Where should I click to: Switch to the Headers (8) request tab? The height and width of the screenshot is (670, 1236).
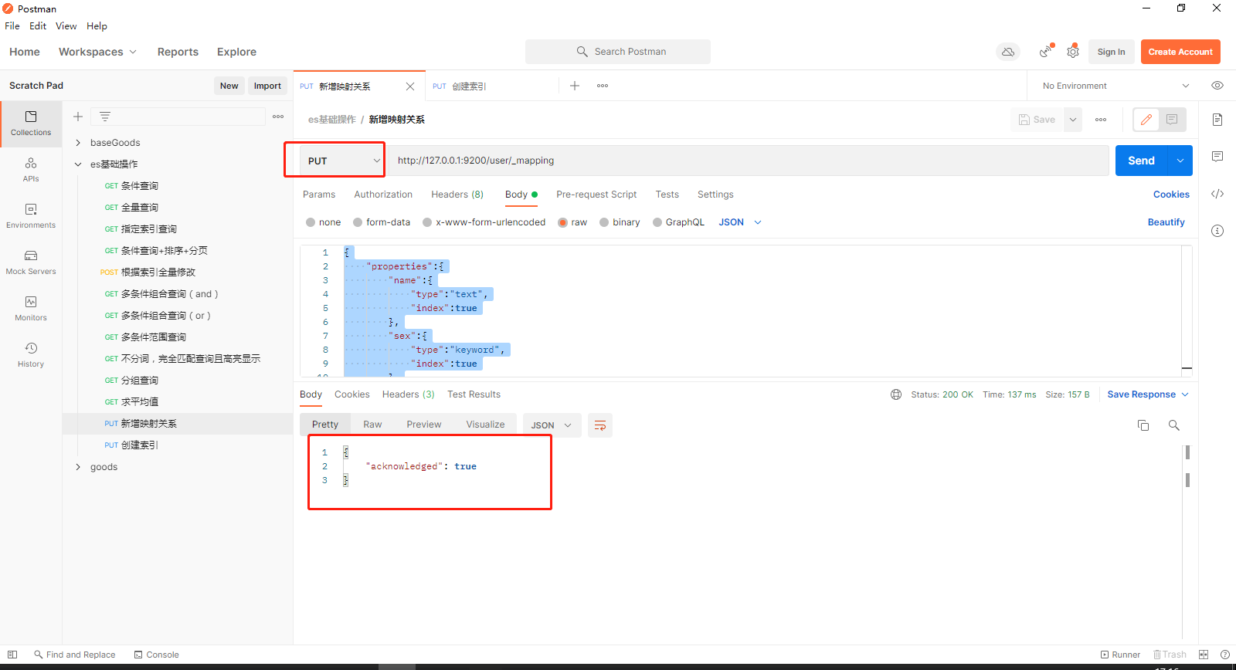point(457,195)
